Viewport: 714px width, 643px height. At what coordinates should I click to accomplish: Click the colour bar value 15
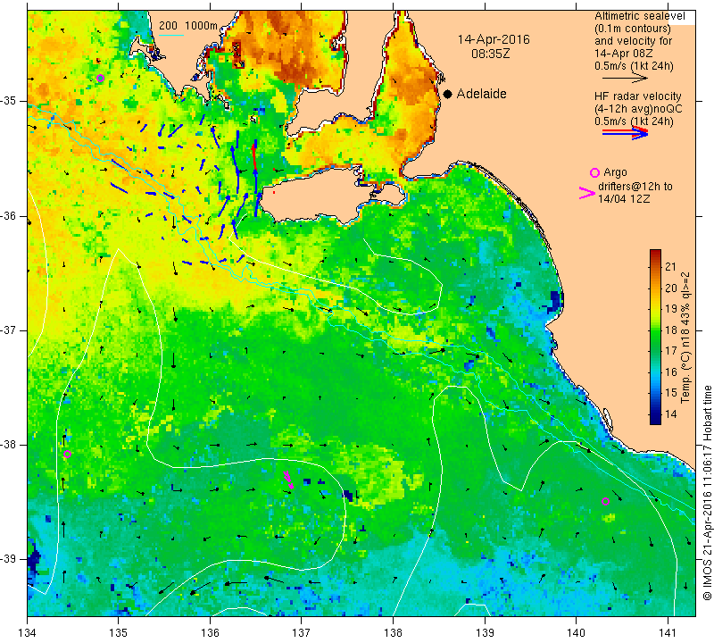pos(671,393)
